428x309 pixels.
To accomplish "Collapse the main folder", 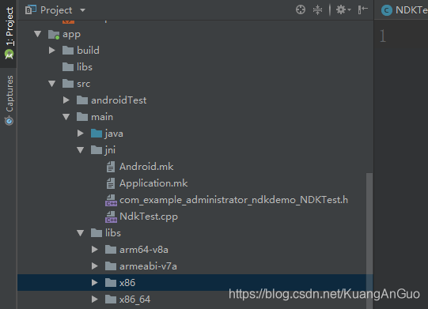I will pos(66,117).
